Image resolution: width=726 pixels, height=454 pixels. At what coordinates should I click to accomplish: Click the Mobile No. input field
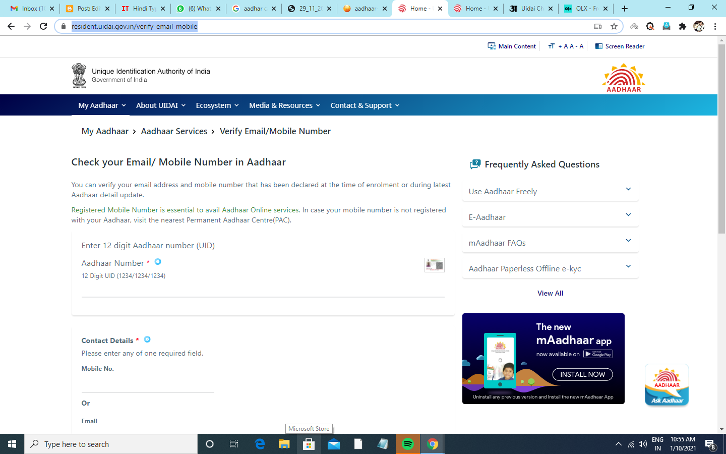(148, 384)
